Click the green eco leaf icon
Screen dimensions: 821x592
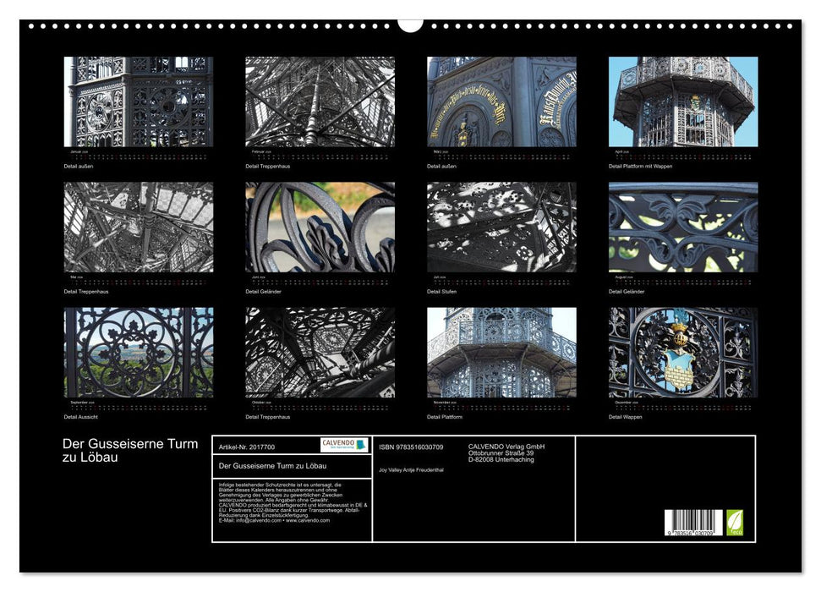click(735, 521)
